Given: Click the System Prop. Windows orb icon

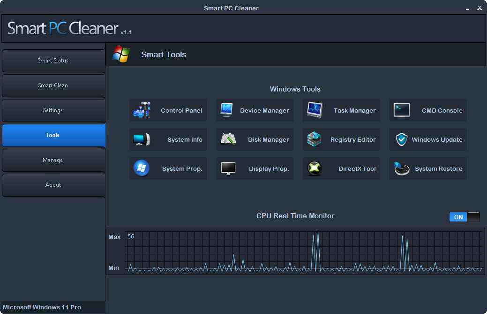Looking at the screenshot, I should (x=141, y=168).
